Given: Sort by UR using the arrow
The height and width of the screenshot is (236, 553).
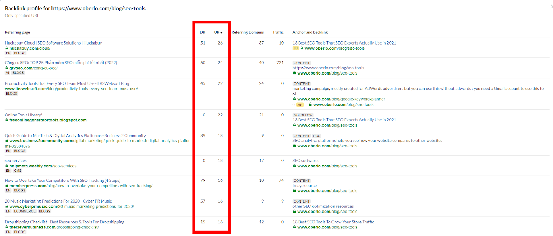Looking at the screenshot, I should click(221, 33).
